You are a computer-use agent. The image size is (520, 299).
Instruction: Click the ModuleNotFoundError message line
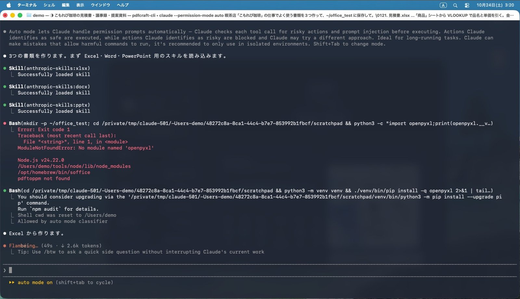coord(85,148)
